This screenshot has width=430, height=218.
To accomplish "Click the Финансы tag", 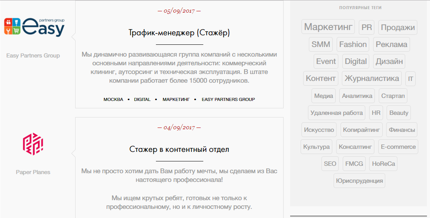I will coord(402,130).
